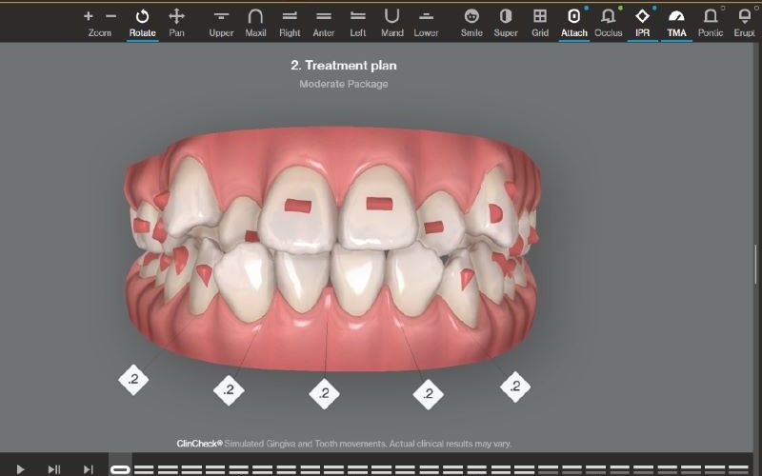Step to the last treatment stage

click(88, 468)
